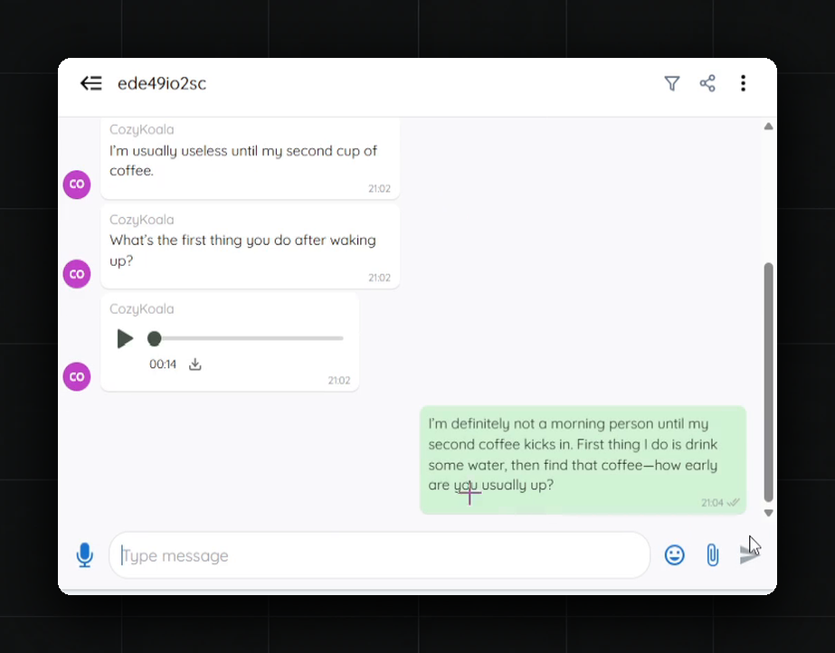Click the share icon in header

click(707, 83)
